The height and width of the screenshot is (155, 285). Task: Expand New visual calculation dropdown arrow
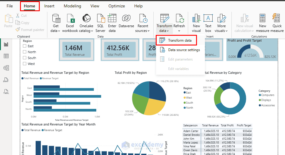pos(253,31)
